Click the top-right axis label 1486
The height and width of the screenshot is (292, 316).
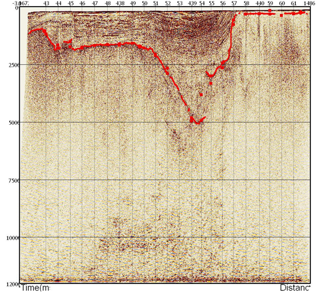pos(310,4)
